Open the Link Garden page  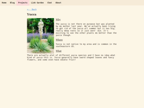click(37, 3)
